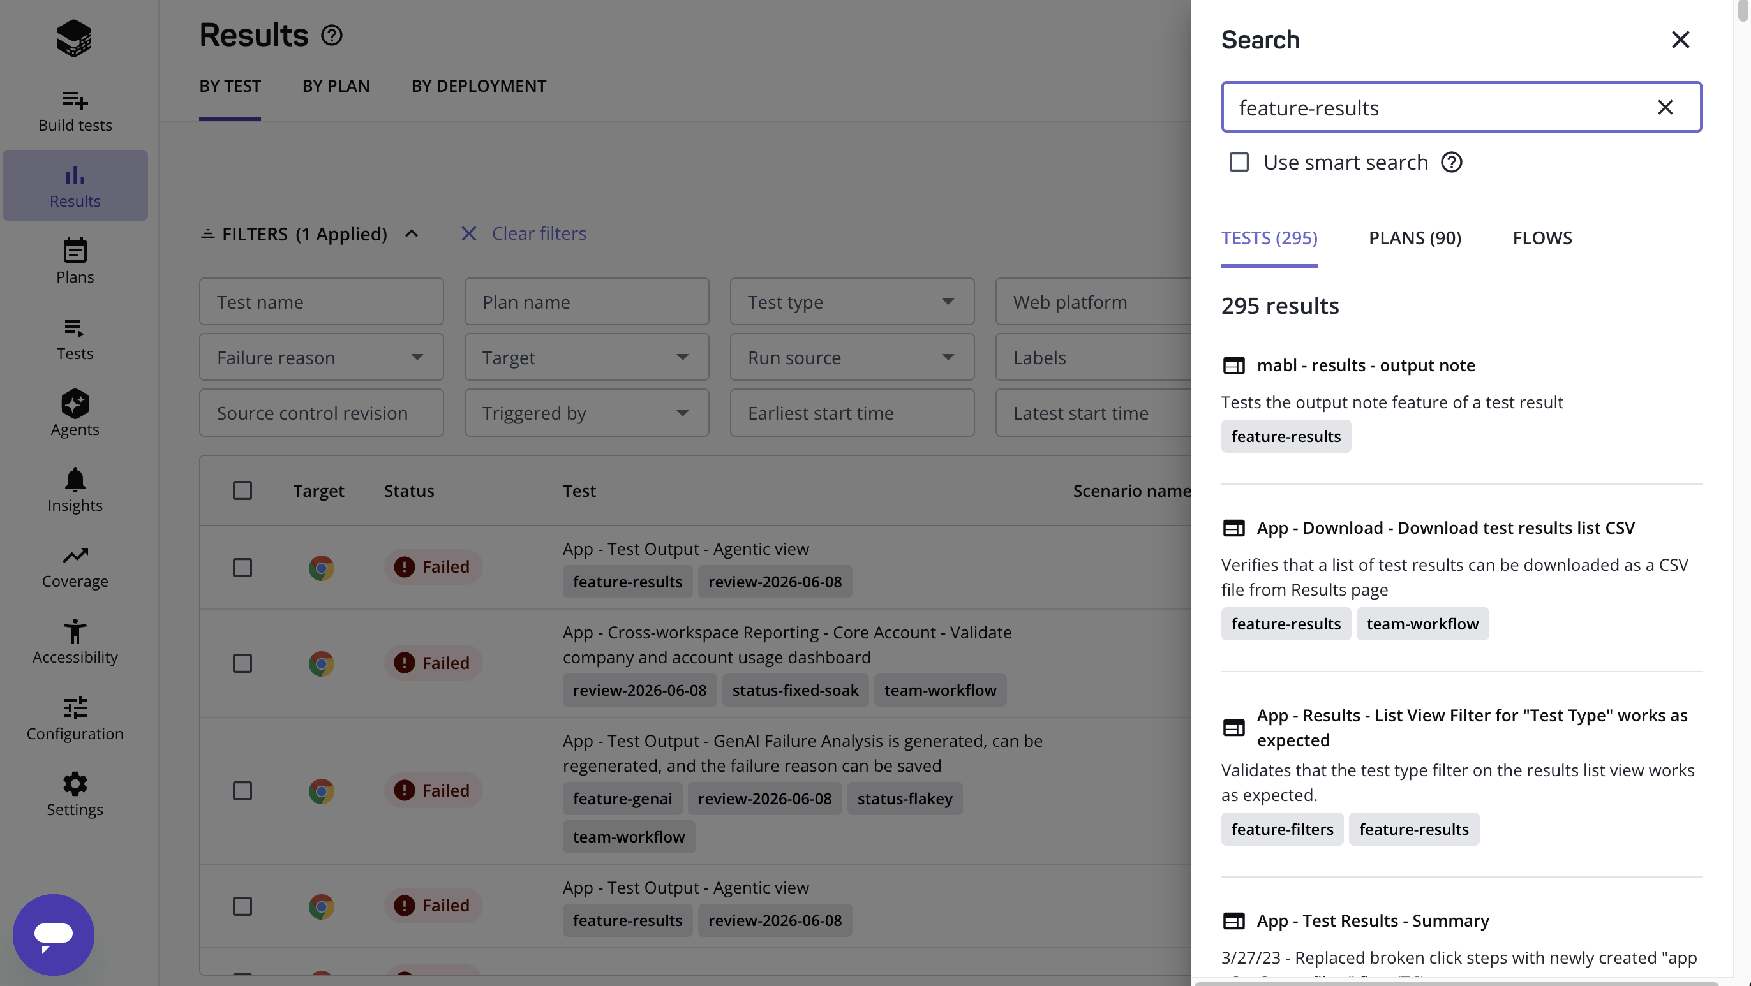Click feature-filters tag in search results
Screen dimensions: 1751x986
tap(1281, 830)
